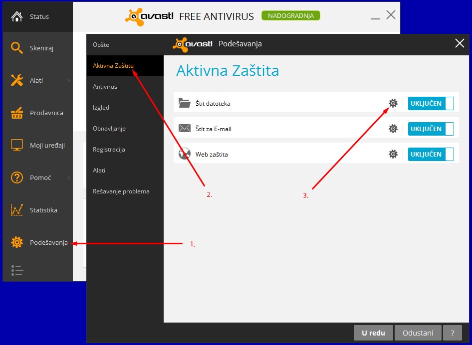The height and width of the screenshot is (345, 472).
Task: Open settings gear for Web zaštita
Action: (x=393, y=154)
